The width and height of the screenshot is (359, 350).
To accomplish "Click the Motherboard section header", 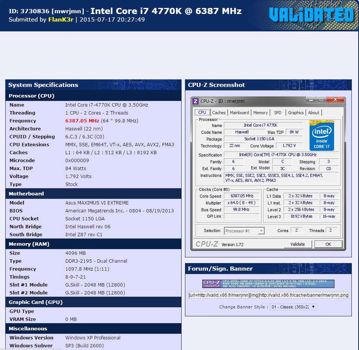I will point(93,194).
